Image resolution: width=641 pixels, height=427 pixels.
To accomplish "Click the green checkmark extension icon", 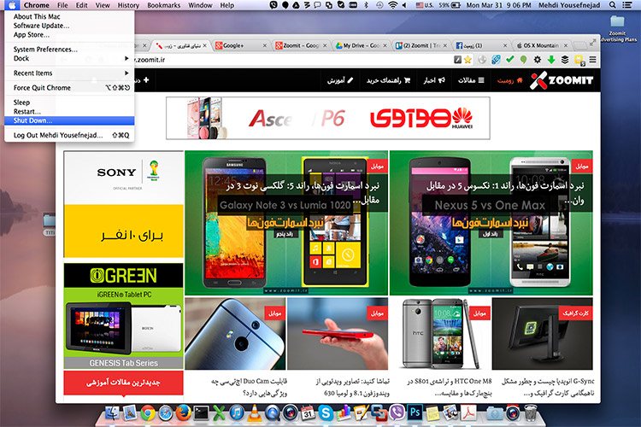I will [509, 60].
